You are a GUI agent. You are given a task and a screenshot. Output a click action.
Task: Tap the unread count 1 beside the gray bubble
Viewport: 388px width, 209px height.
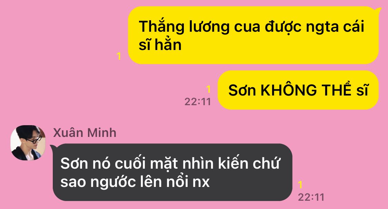pos(300,185)
